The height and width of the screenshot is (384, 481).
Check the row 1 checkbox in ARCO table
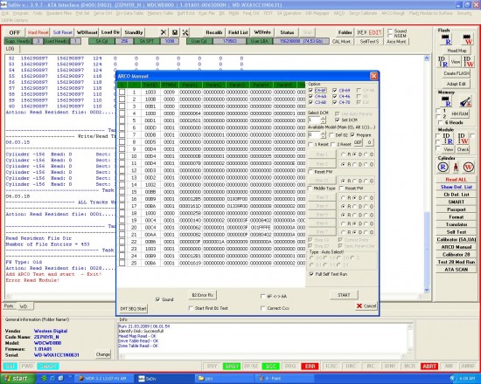122,92
